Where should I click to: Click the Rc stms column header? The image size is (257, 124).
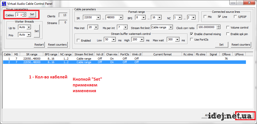[188, 54]
